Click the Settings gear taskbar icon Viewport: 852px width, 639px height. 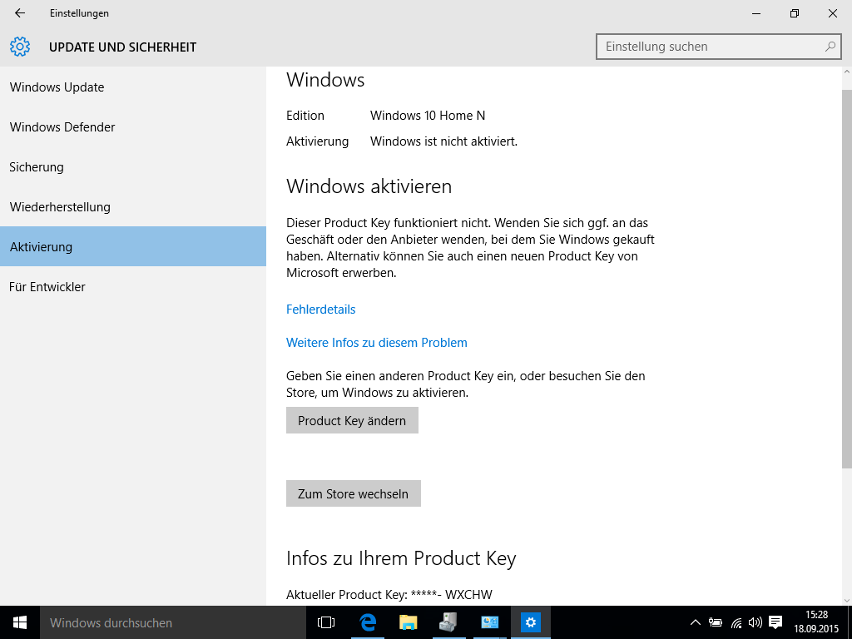coord(530,622)
